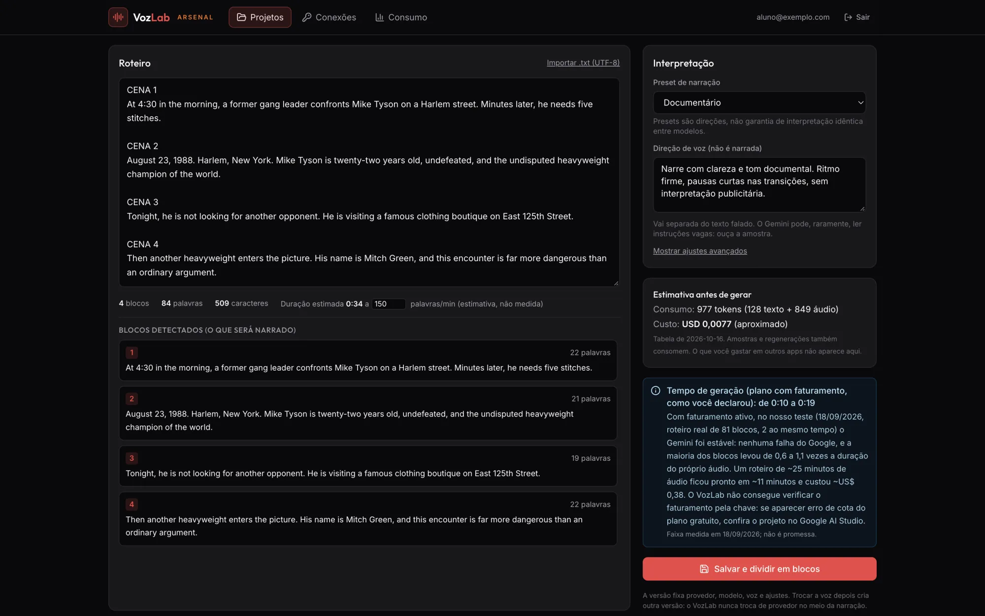Click the VozLab waveform logo icon

tap(118, 17)
